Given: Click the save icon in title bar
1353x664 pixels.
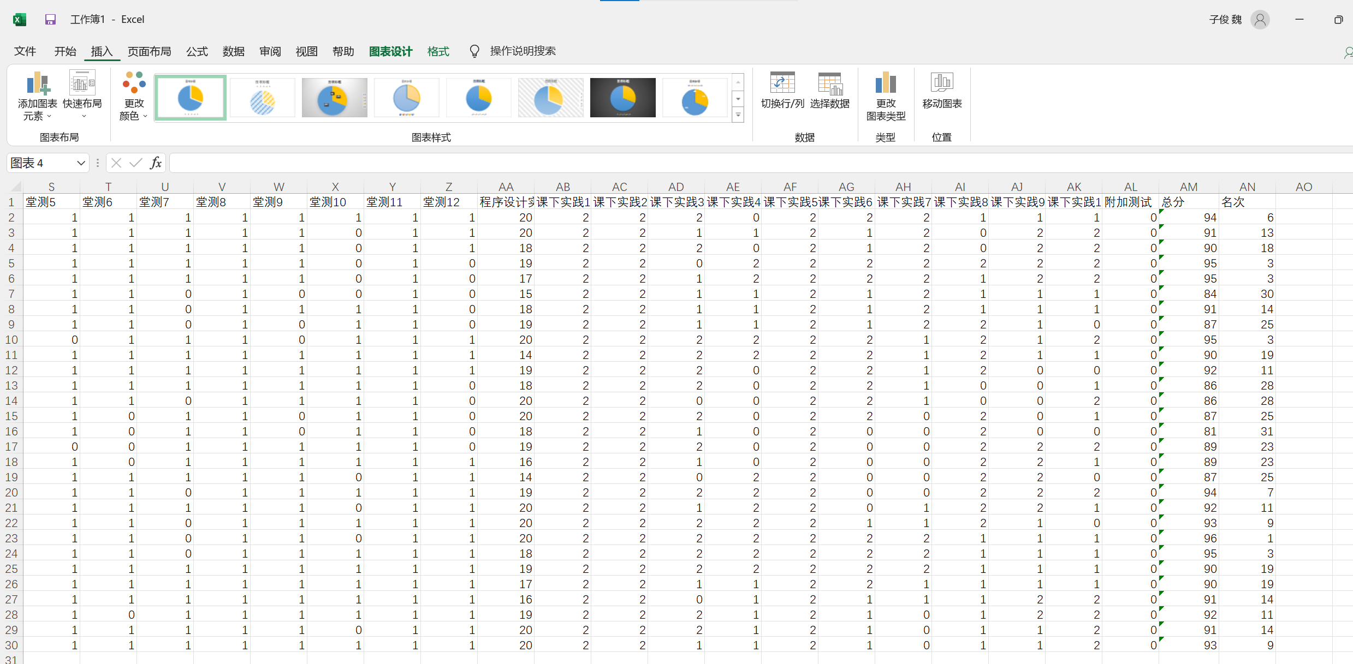Looking at the screenshot, I should [x=50, y=20].
